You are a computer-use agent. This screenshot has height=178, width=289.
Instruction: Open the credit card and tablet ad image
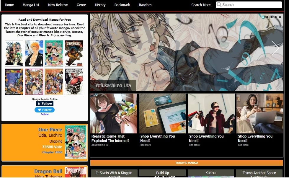point(162,113)
